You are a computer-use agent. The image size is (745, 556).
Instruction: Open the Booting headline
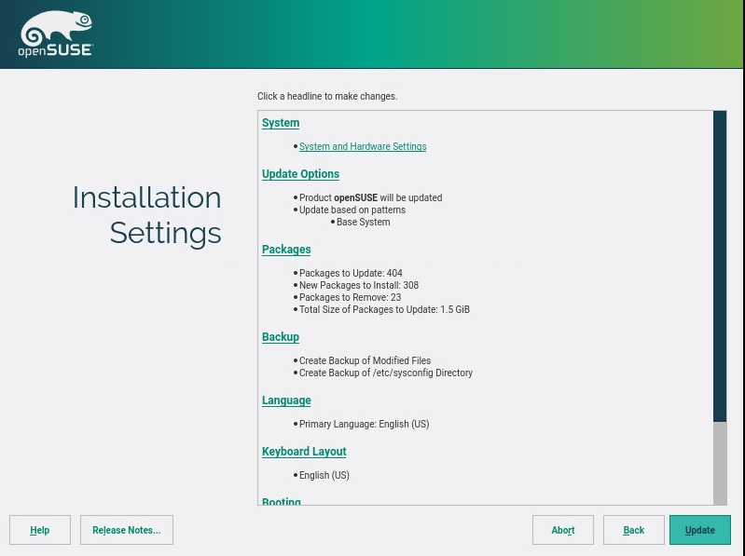click(x=282, y=501)
